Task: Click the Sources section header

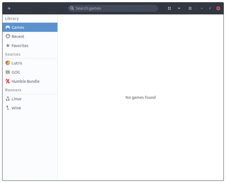Action: 13,54
